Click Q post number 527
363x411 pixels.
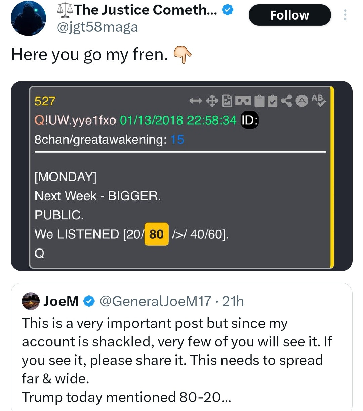tap(45, 101)
